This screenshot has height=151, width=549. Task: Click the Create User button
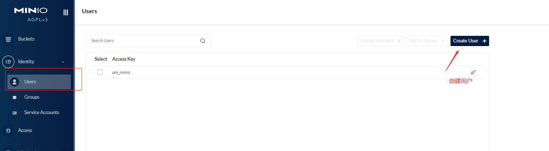tap(470, 41)
